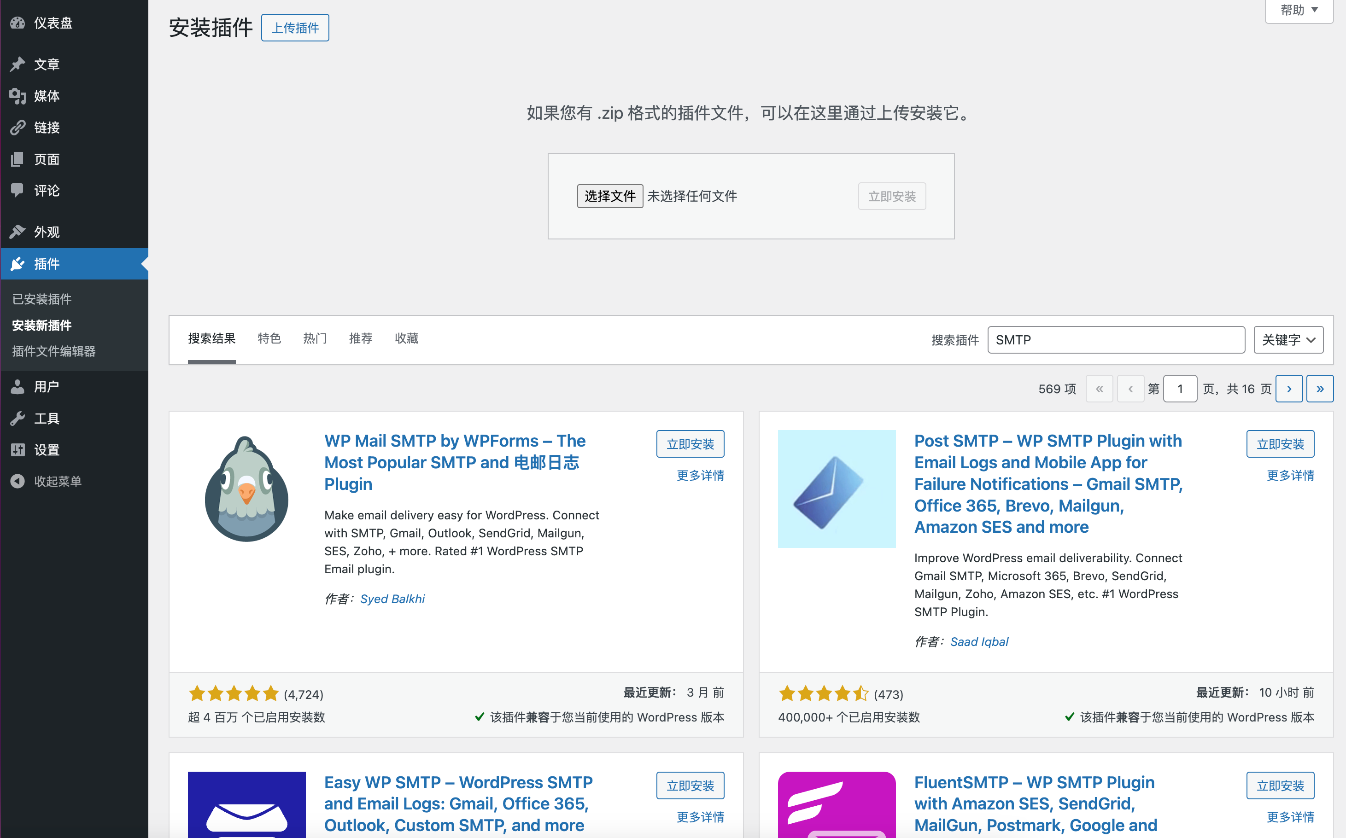Click the Dashboard gauge icon in the sidebar
This screenshot has width=1346, height=838.
(18, 23)
